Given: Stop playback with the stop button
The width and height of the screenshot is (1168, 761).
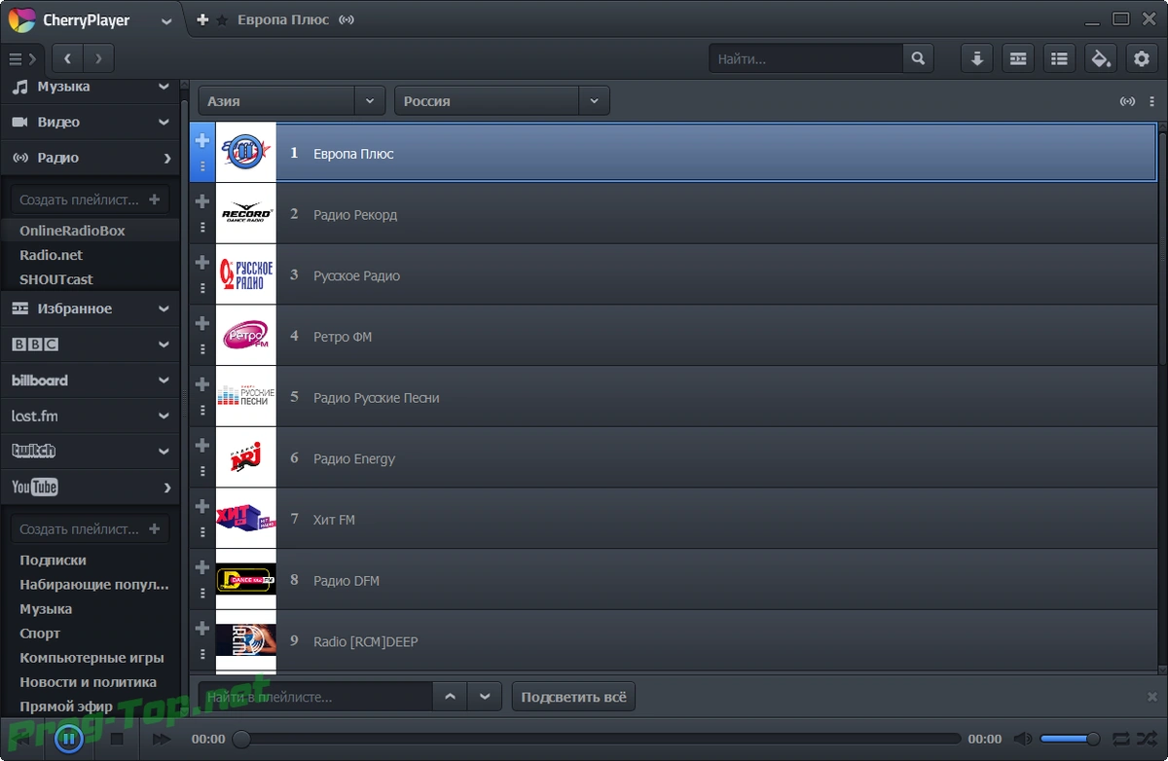Looking at the screenshot, I should click(117, 740).
